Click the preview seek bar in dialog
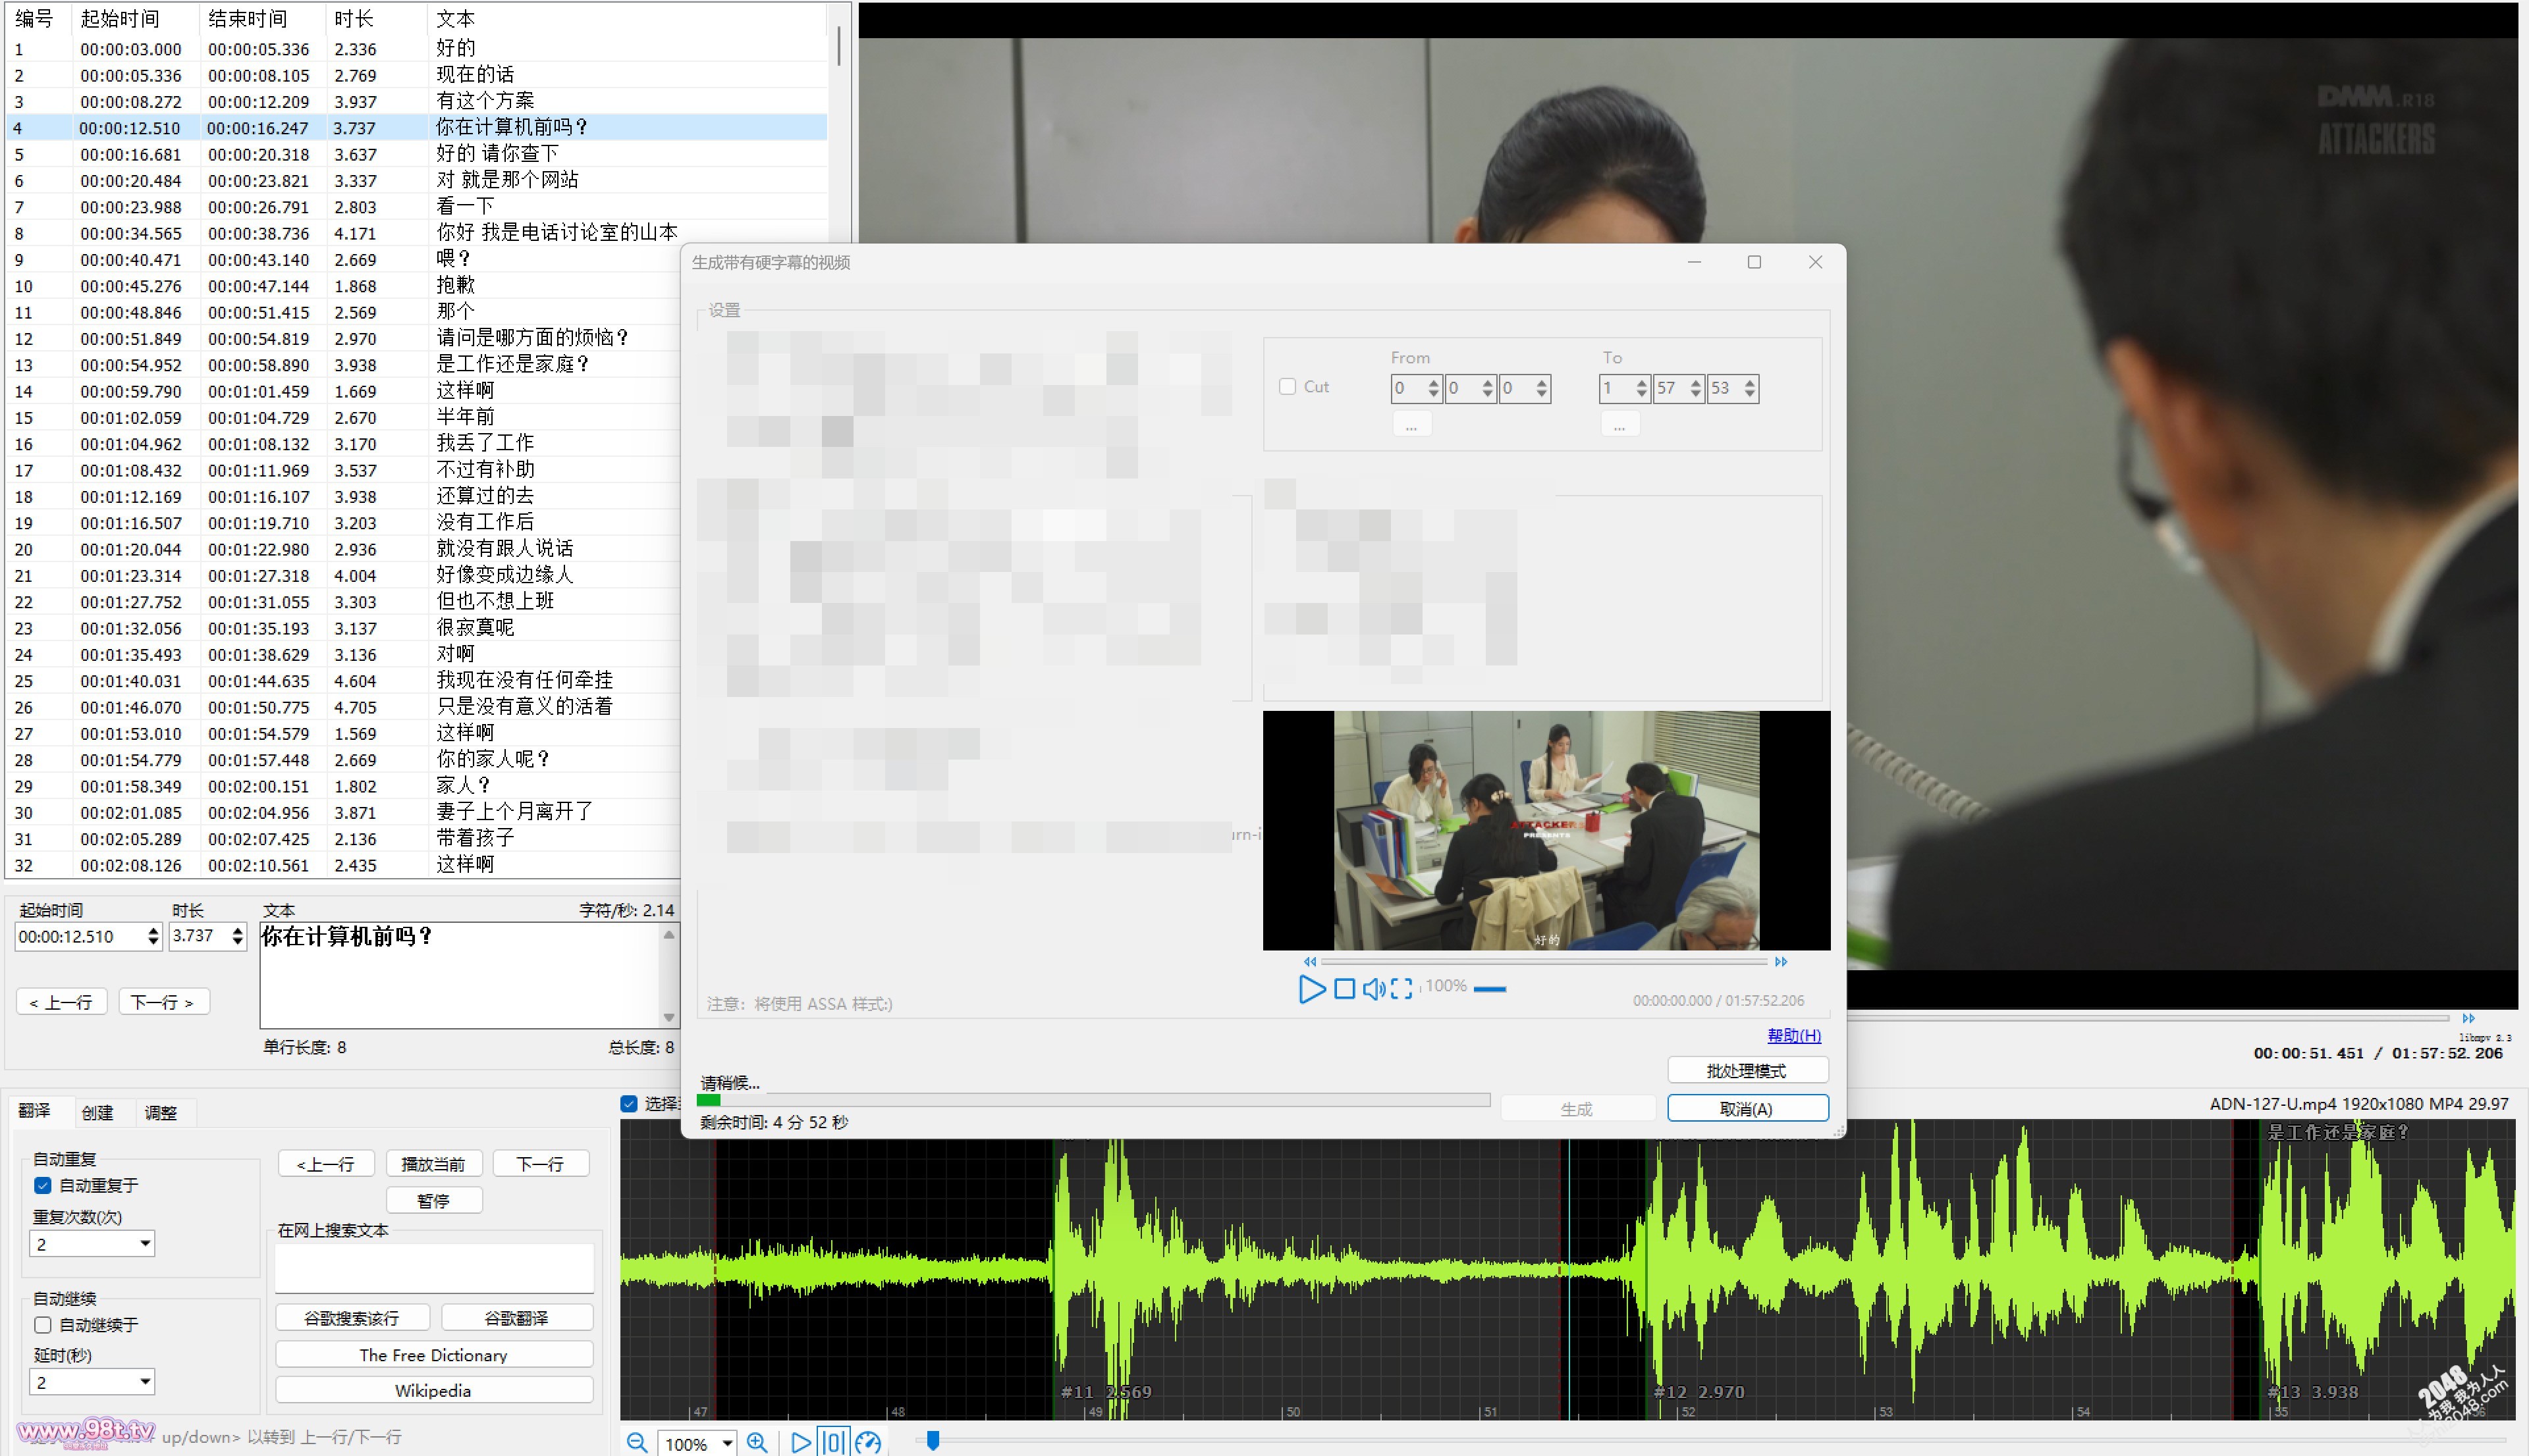This screenshot has width=2529, height=1456. tap(1544, 962)
